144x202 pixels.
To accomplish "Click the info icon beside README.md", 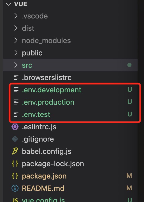I will coord(15,188).
